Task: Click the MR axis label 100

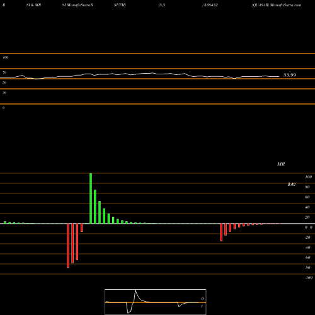Action: pos(308,177)
